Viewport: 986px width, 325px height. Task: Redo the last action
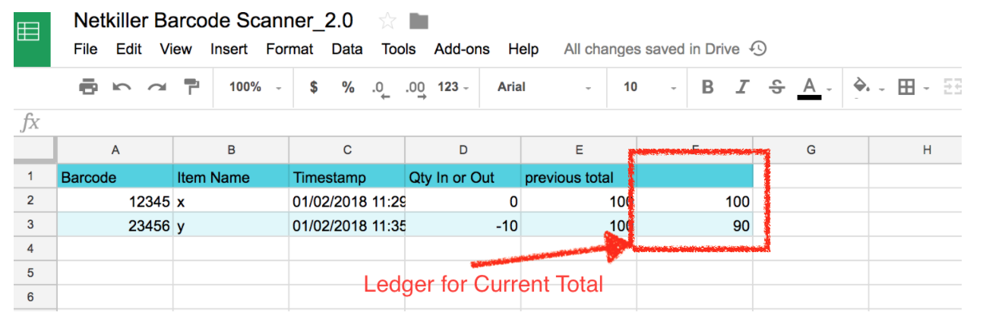tap(156, 87)
